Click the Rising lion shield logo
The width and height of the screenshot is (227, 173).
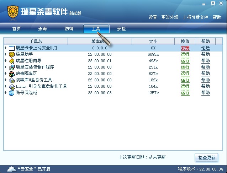[13, 12]
